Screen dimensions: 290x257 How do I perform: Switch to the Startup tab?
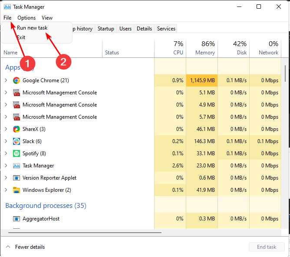[x=106, y=29]
